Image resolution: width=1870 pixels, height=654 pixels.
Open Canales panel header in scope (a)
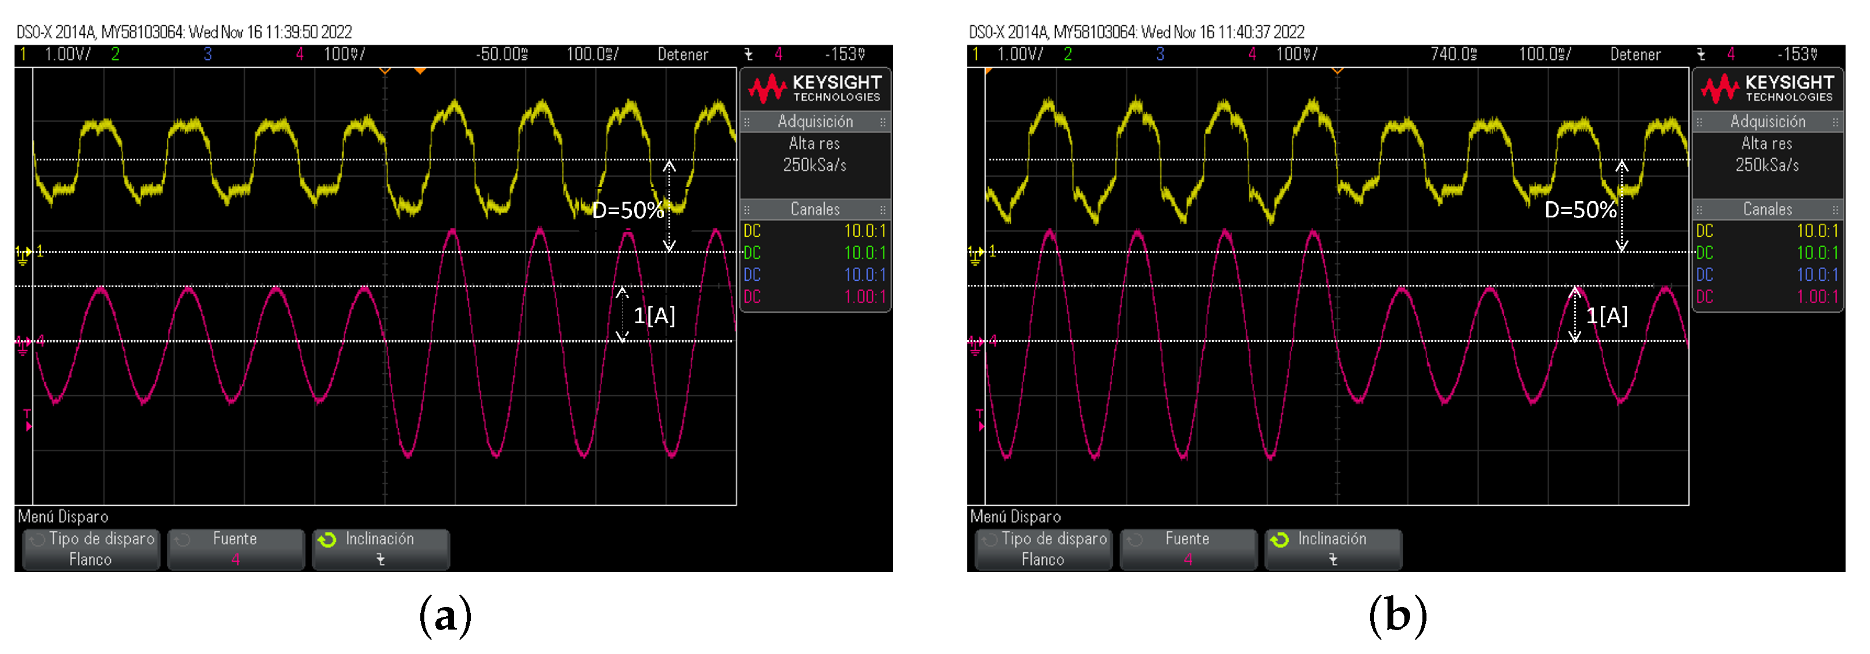[814, 209]
